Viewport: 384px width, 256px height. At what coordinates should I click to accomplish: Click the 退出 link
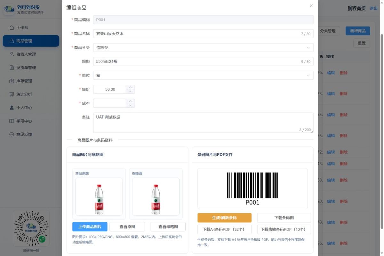click(374, 8)
